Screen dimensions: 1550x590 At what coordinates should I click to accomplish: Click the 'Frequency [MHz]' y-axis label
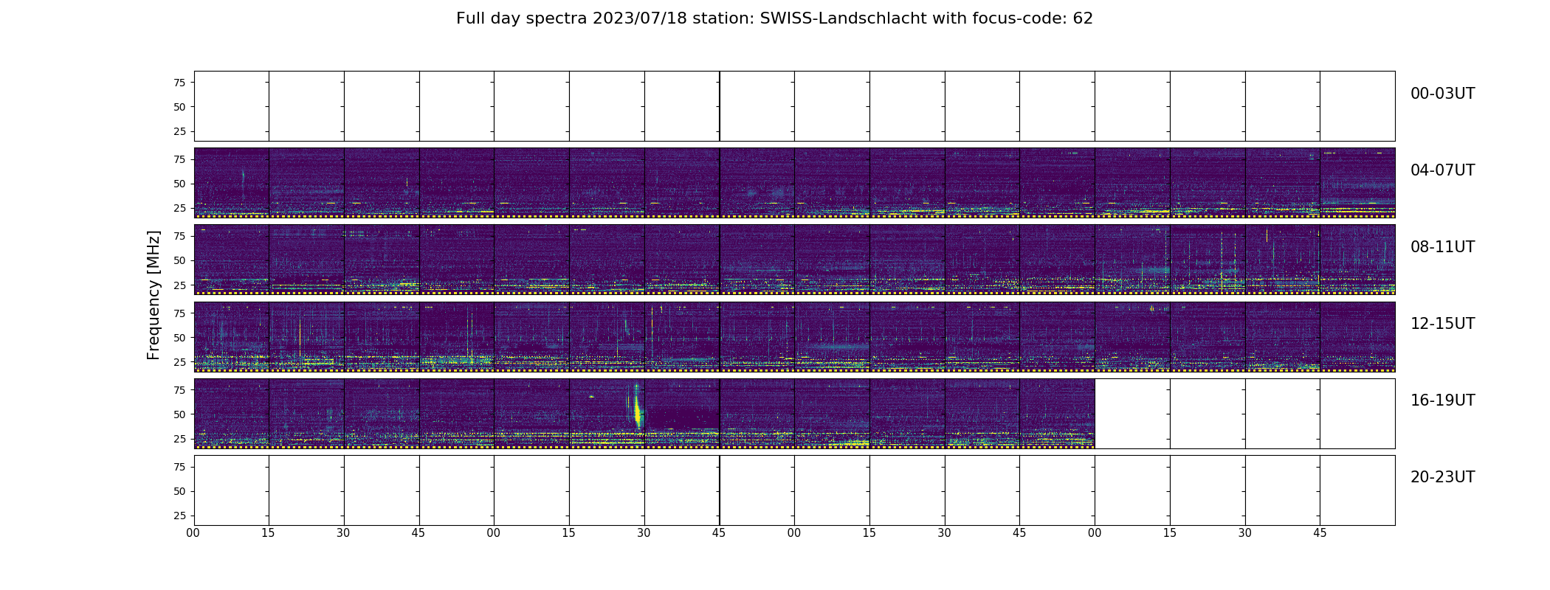coord(154,295)
